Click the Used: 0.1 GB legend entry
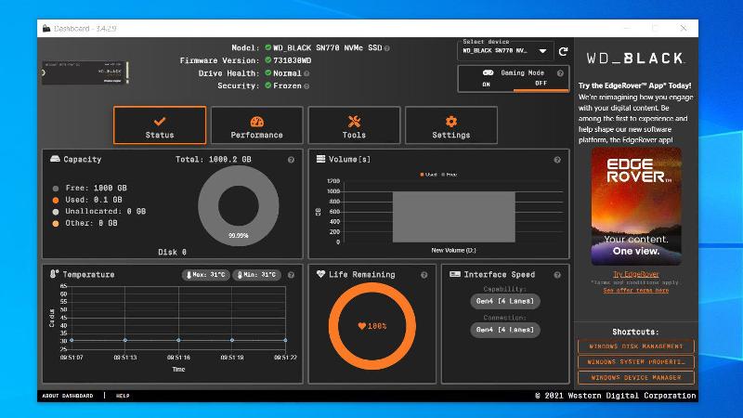Viewport: 743px width, 418px height. (x=87, y=200)
